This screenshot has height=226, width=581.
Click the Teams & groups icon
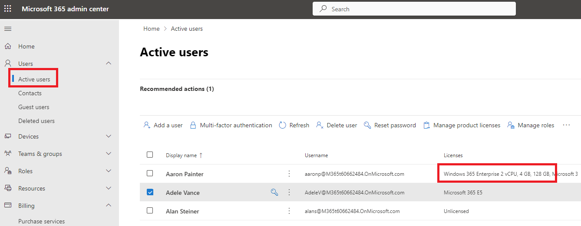(8, 153)
